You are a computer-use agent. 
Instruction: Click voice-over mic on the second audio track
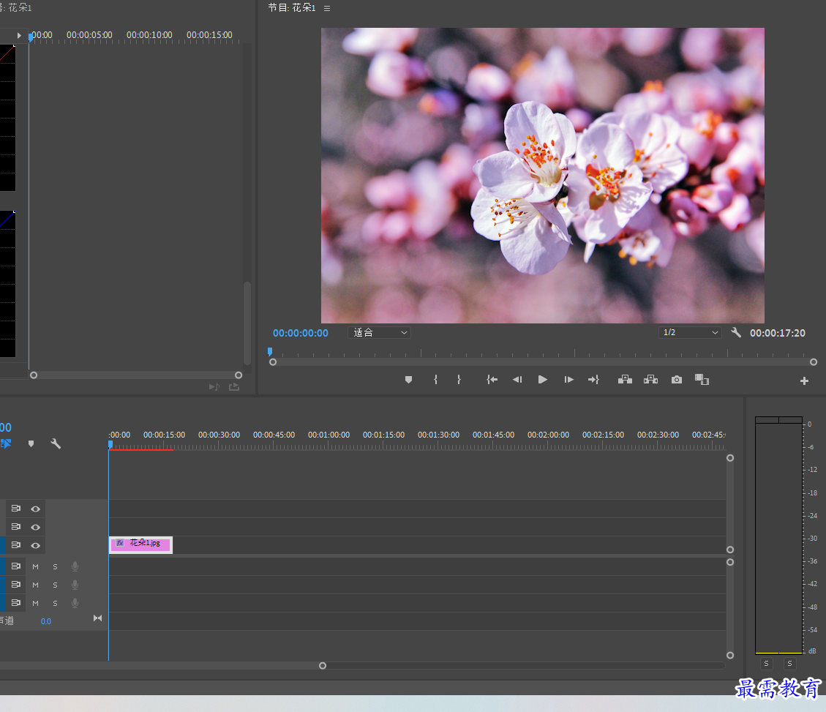(75, 585)
